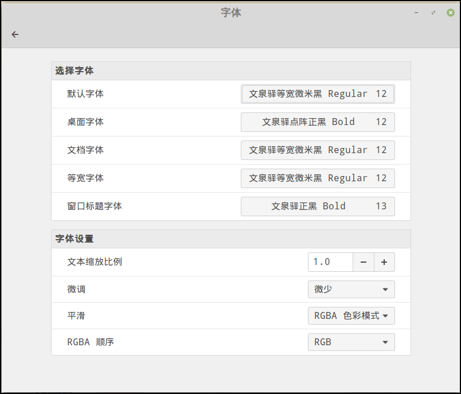The width and height of the screenshot is (461, 394).
Task: Open the 微调 dropdown
Action: pos(351,289)
